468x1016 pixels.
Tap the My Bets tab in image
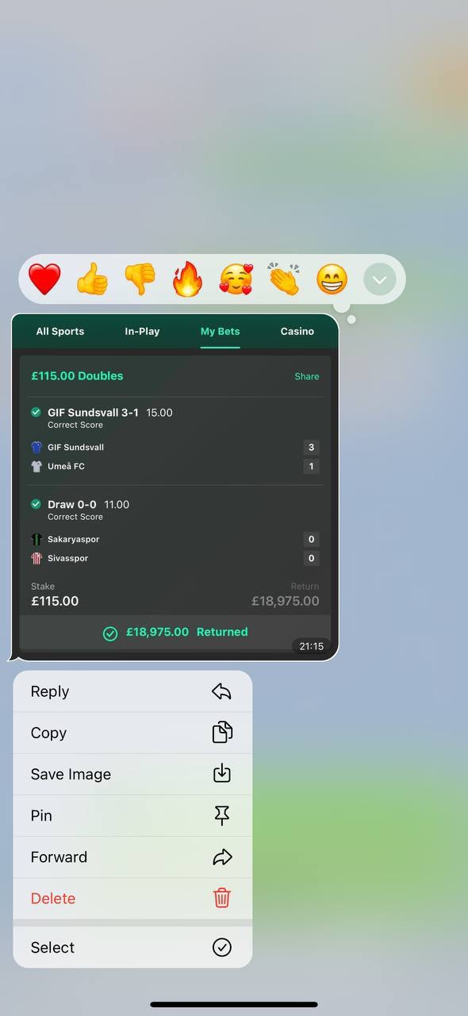click(220, 331)
